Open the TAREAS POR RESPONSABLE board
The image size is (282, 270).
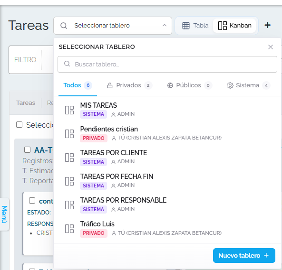click(167, 205)
